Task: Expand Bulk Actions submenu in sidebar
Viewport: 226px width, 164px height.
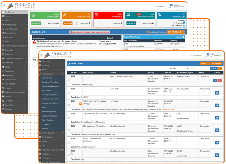Action: 52,91
